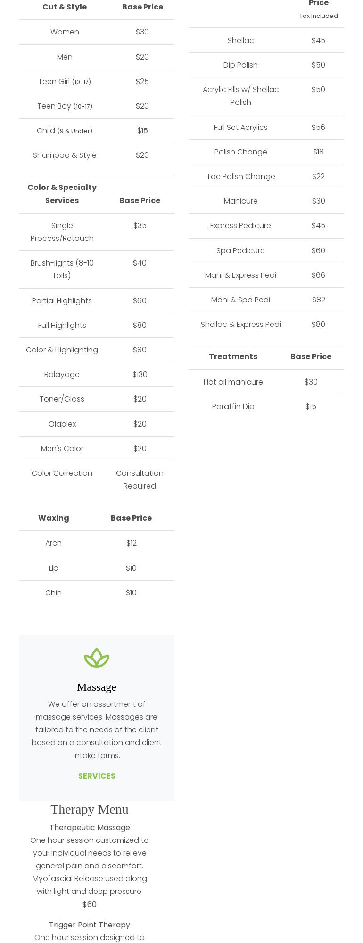Select the Therapy Menu heading
This screenshot has width=363, height=943.
click(x=90, y=809)
